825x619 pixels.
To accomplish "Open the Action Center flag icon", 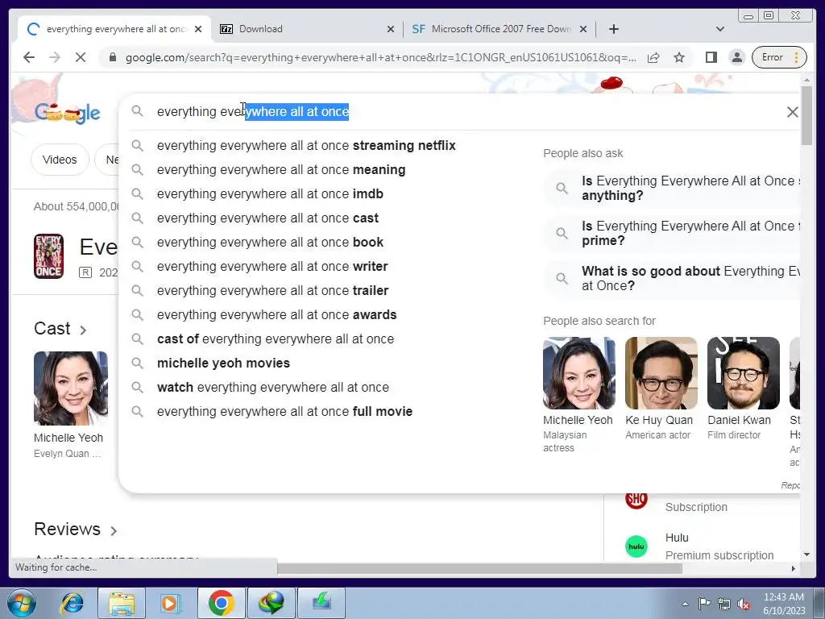I will 704,604.
